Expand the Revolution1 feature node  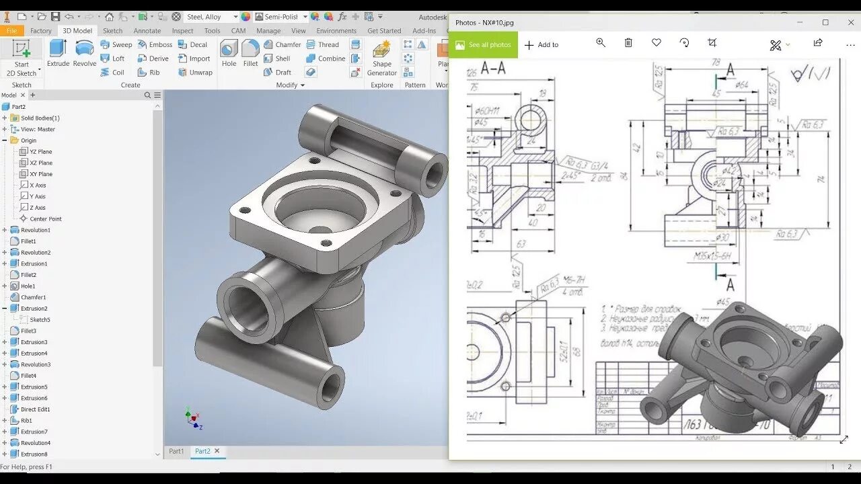pyautogui.click(x=5, y=230)
